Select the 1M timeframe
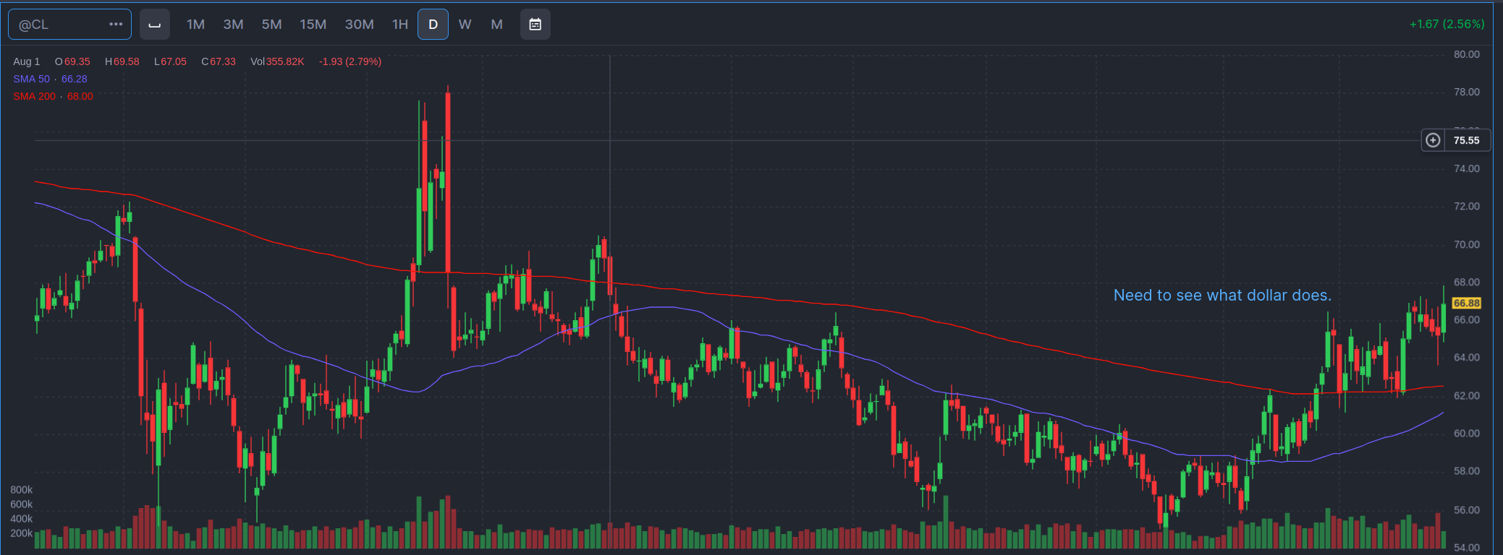This screenshot has height=555, width=1503. tap(195, 24)
